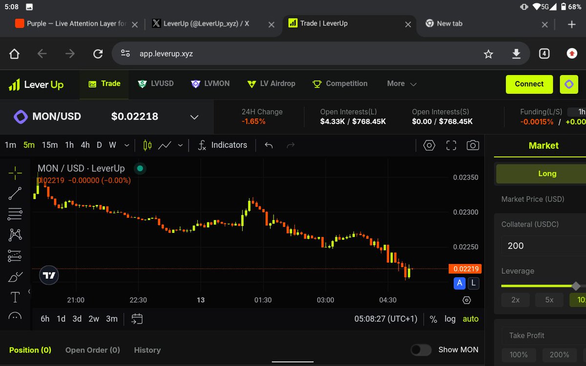Open the LVMON navigation tab
Screen dimensions: 586x366
[210, 84]
